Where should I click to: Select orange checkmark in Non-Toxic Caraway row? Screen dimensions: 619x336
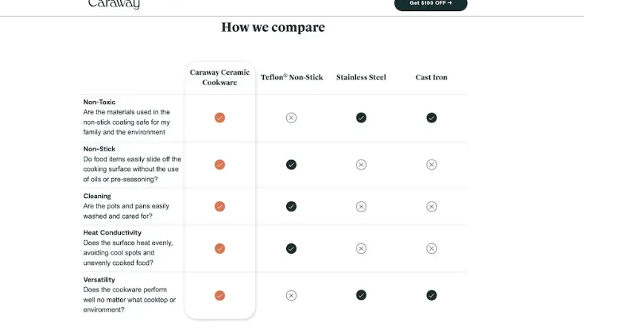(x=220, y=118)
